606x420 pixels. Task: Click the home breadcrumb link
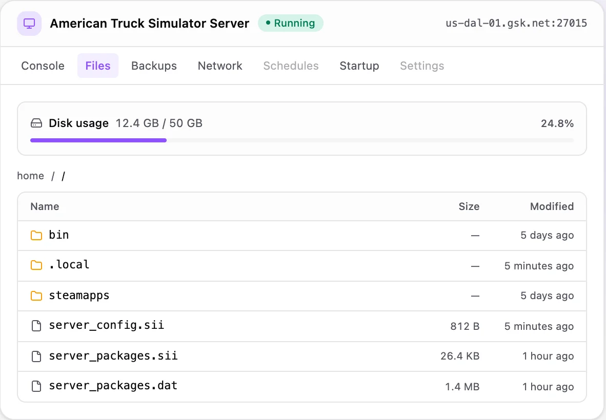tap(31, 176)
